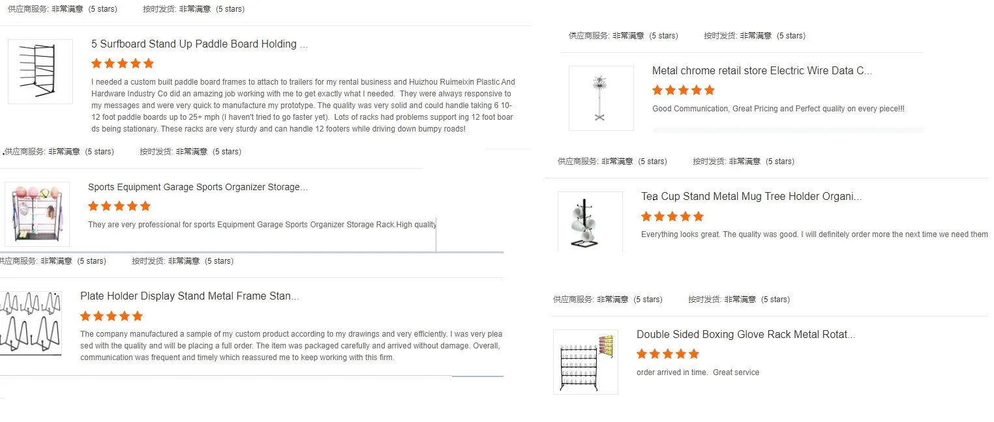Click the sports equipment organizer product image
The image size is (994, 422).
click(x=37, y=214)
